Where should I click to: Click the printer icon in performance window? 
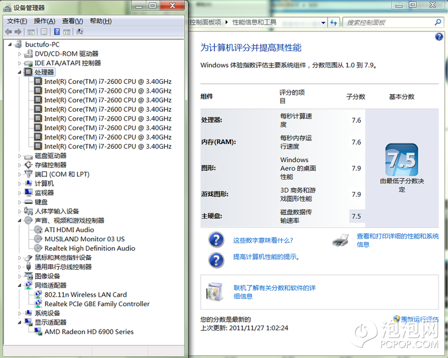point(340,240)
